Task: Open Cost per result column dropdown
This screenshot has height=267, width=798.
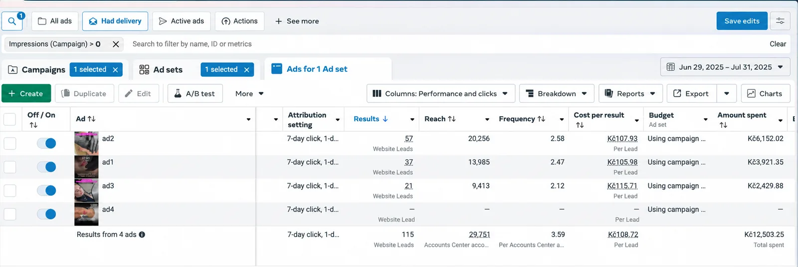Action: coord(636,120)
